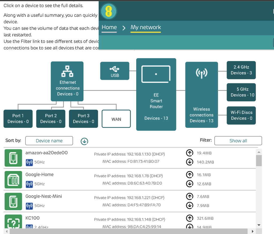The image size is (274, 234).
Task: Click the KC100 unknown device icon
Action: click(13, 221)
